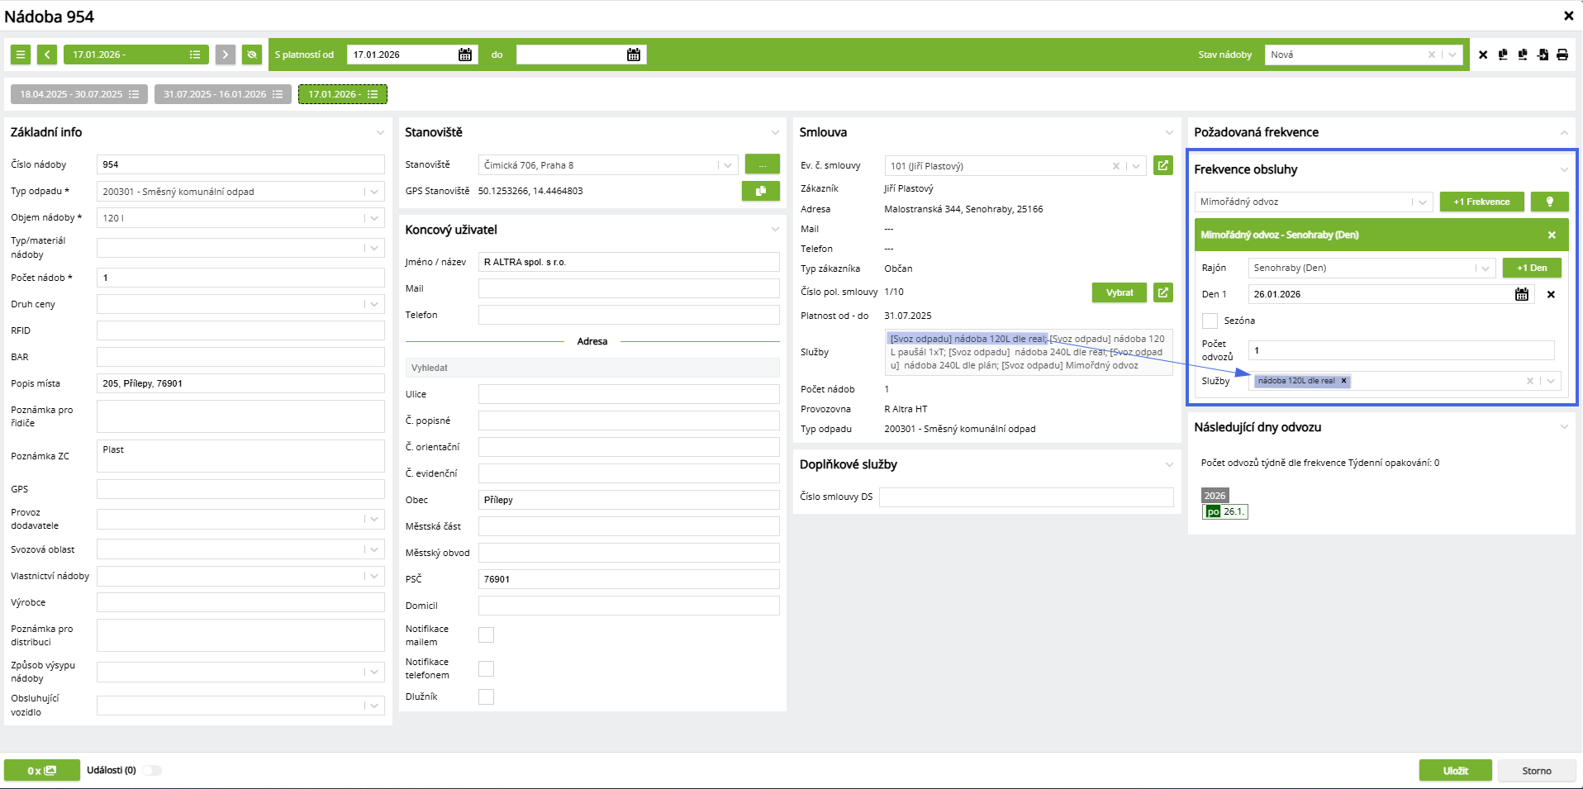This screenshot has width=1583, height=789.
Task: Click the second copy icon before the import icon
Action: click(x=1523, y=55)
